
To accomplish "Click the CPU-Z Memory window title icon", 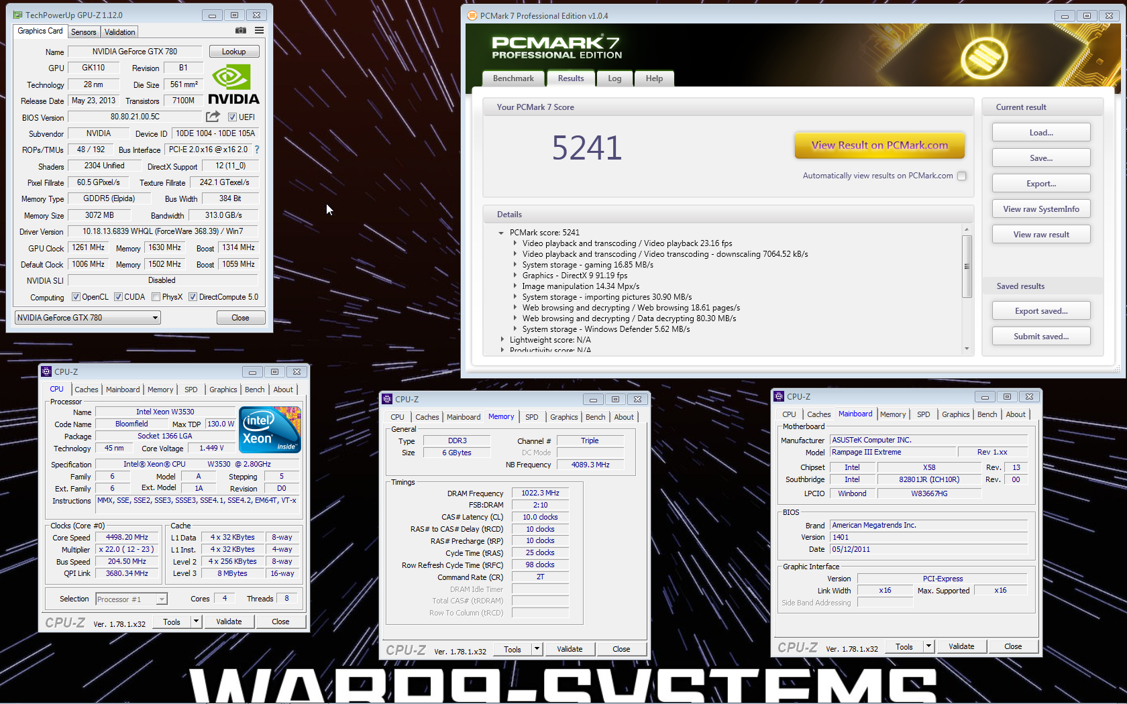I will pyautogui.click(x=387, y=399).
